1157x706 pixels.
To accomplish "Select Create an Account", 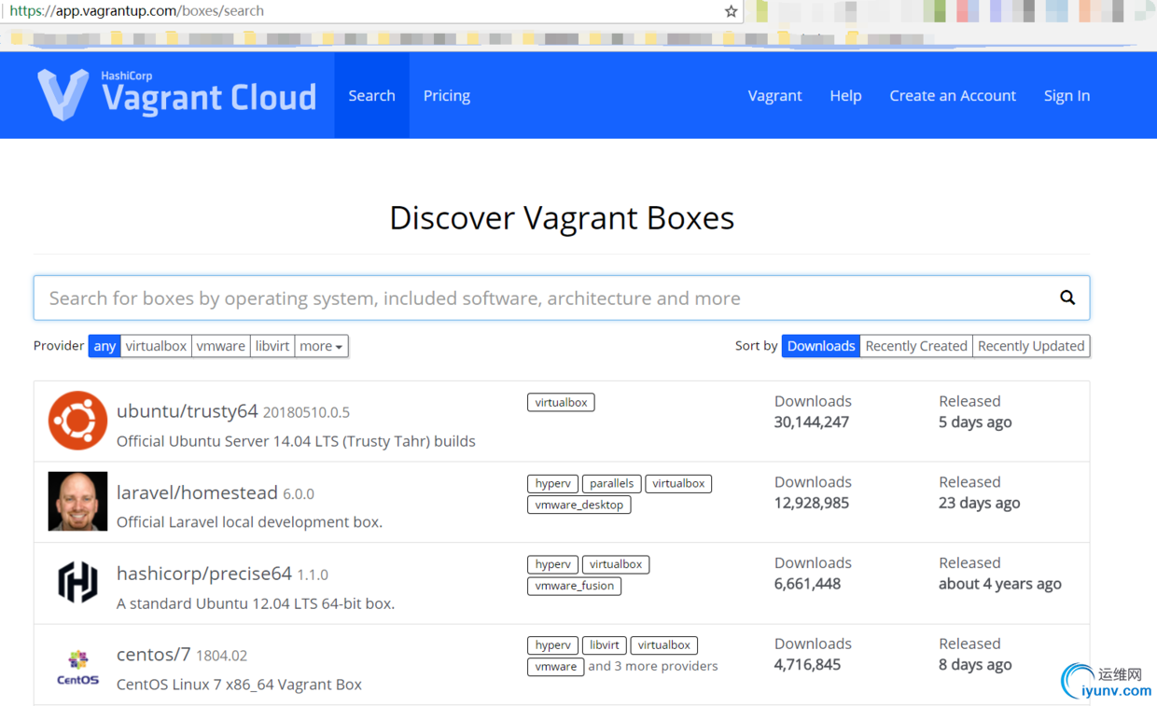I will [x=953, y=95].
